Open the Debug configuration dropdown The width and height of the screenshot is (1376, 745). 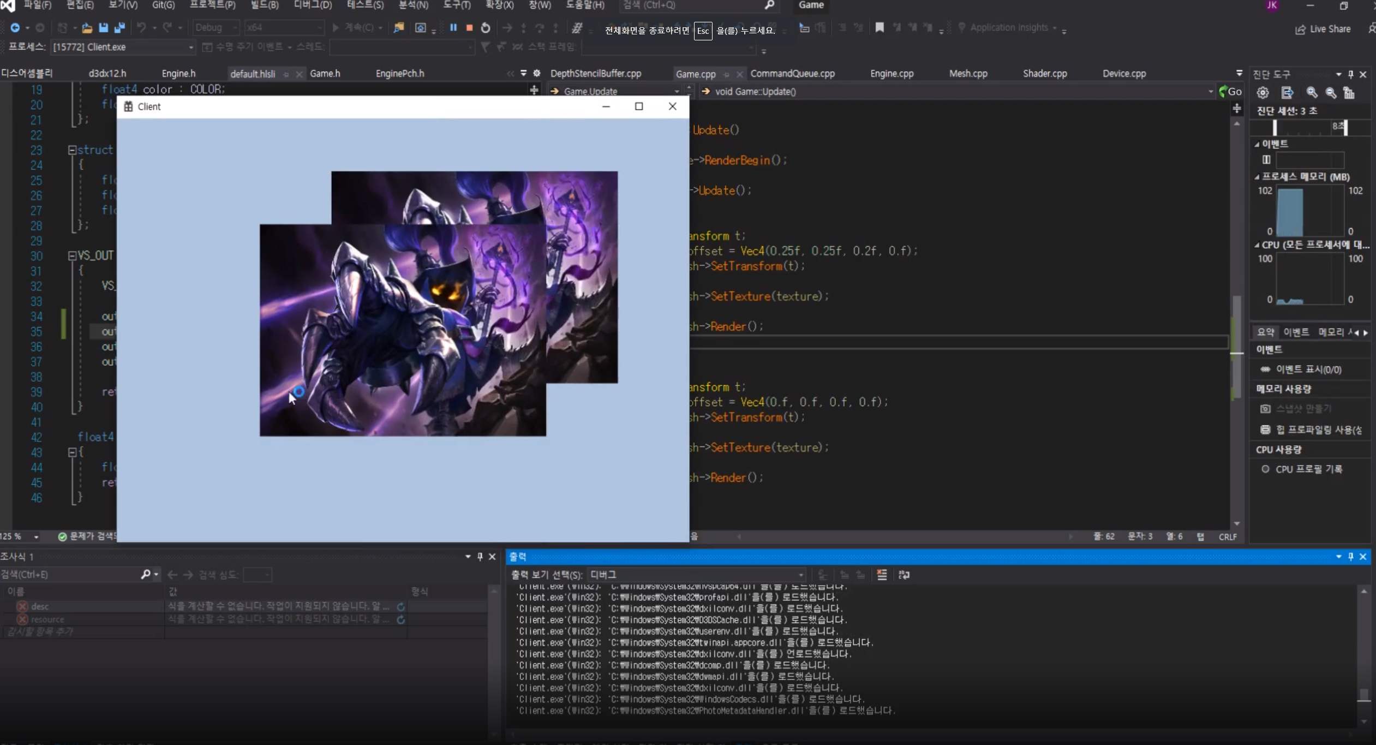tap(216, 27)
